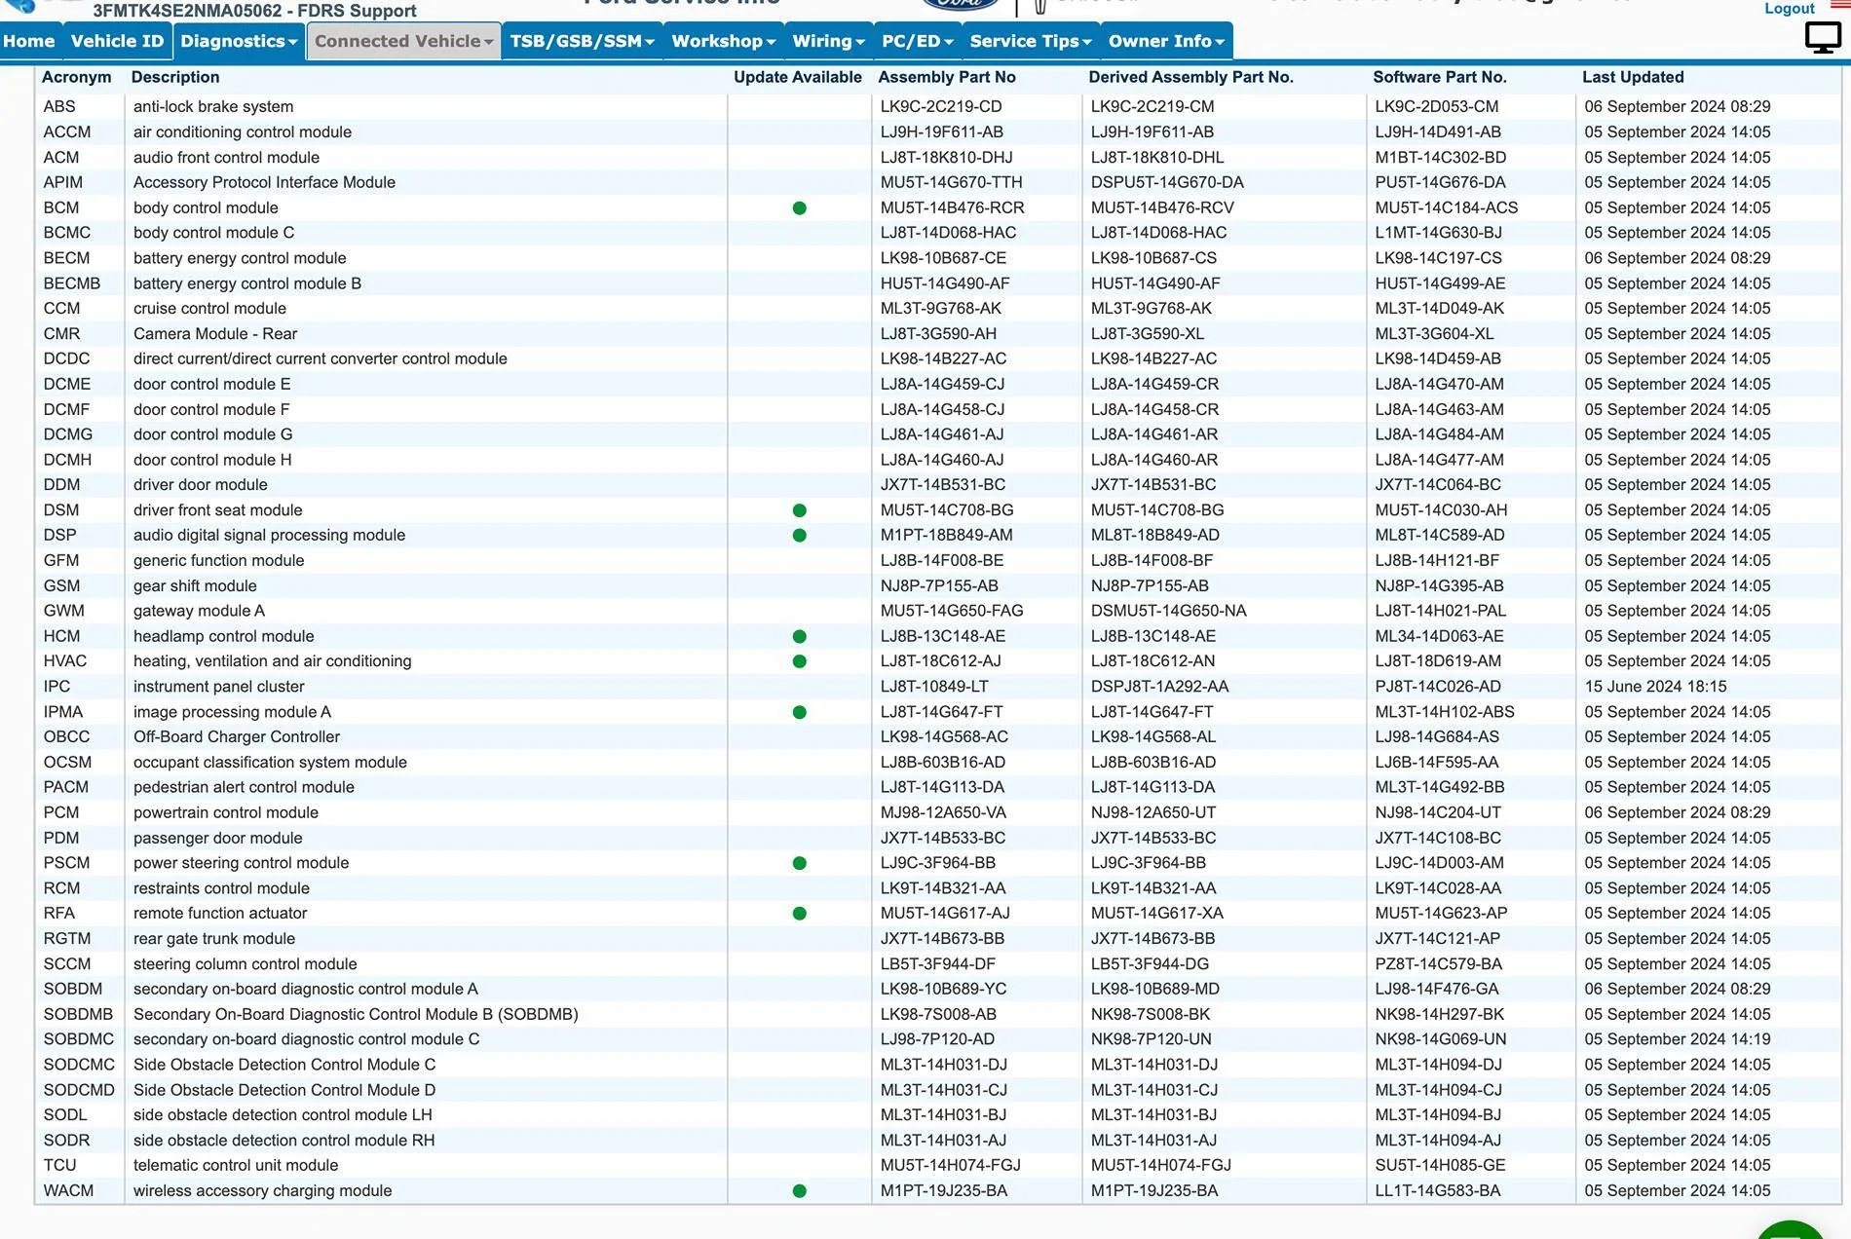The image size is (1851, 1239).
Task: Select 'Accessory Protocol Interface Module' description
Action: tap(264, 182)
